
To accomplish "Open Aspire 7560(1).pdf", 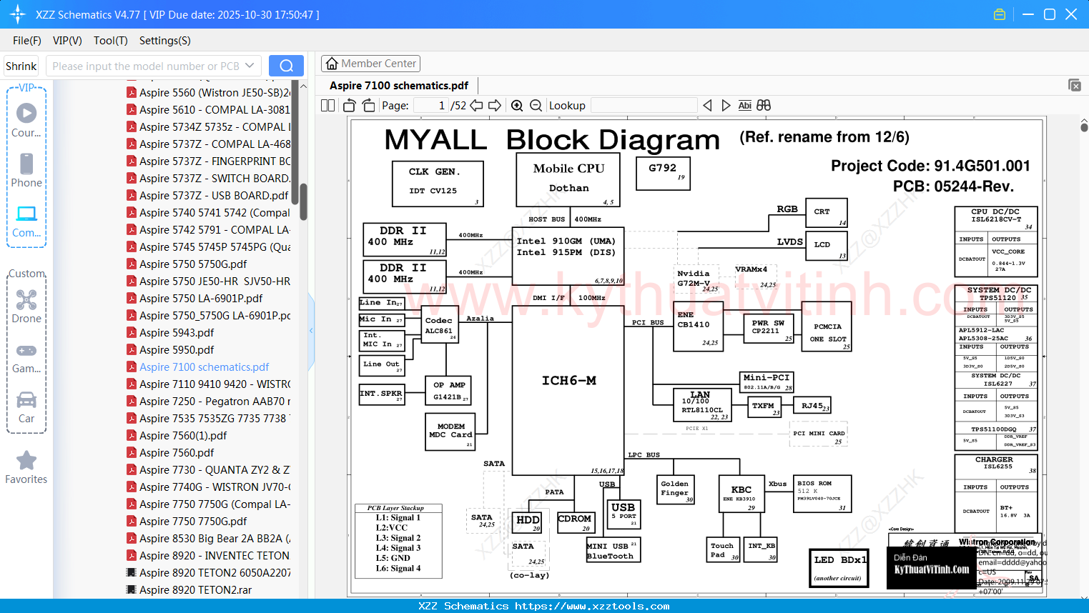I will click(x=183, y=435).
